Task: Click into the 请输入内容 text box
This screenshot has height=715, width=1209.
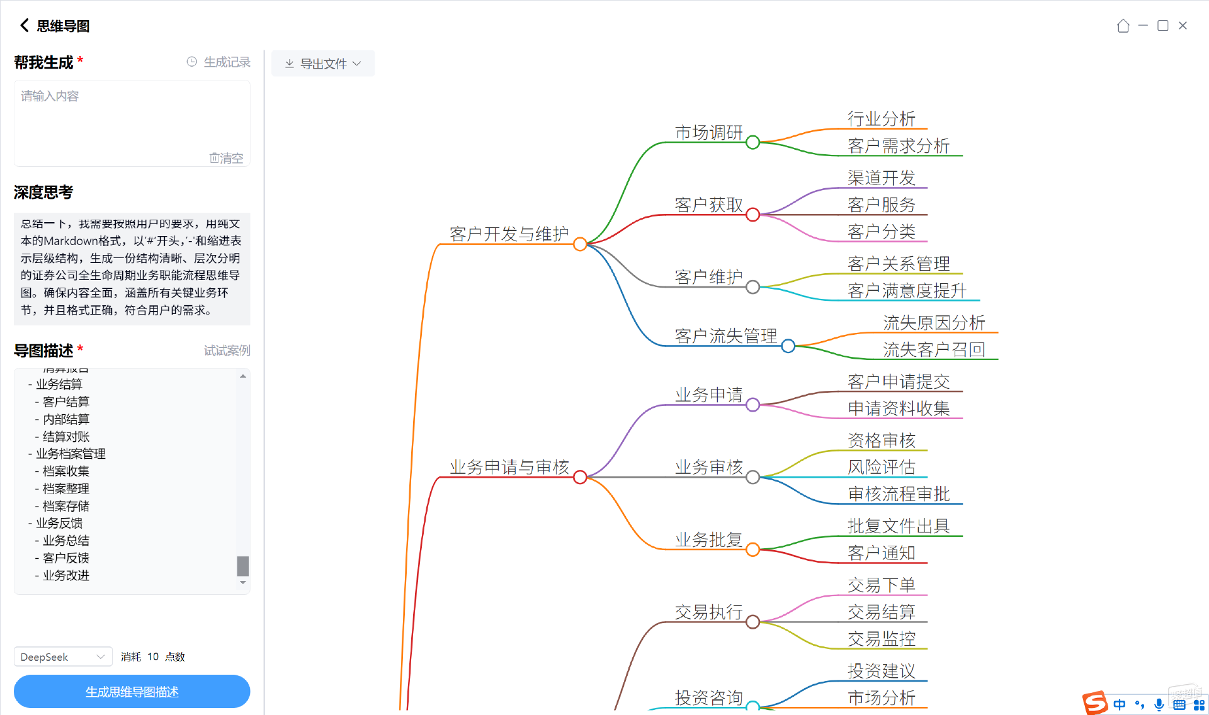Action: pos(132,123)
